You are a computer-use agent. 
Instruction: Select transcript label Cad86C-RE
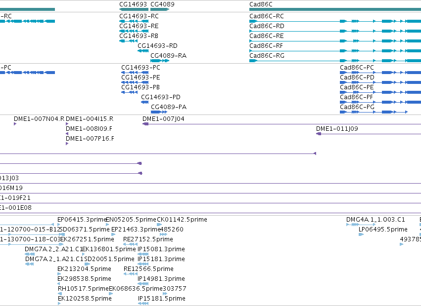click(267, 36)
